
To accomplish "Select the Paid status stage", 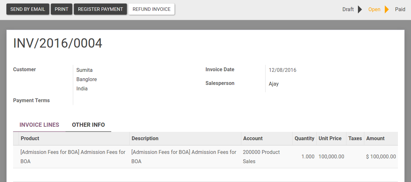I will (400, 9).
